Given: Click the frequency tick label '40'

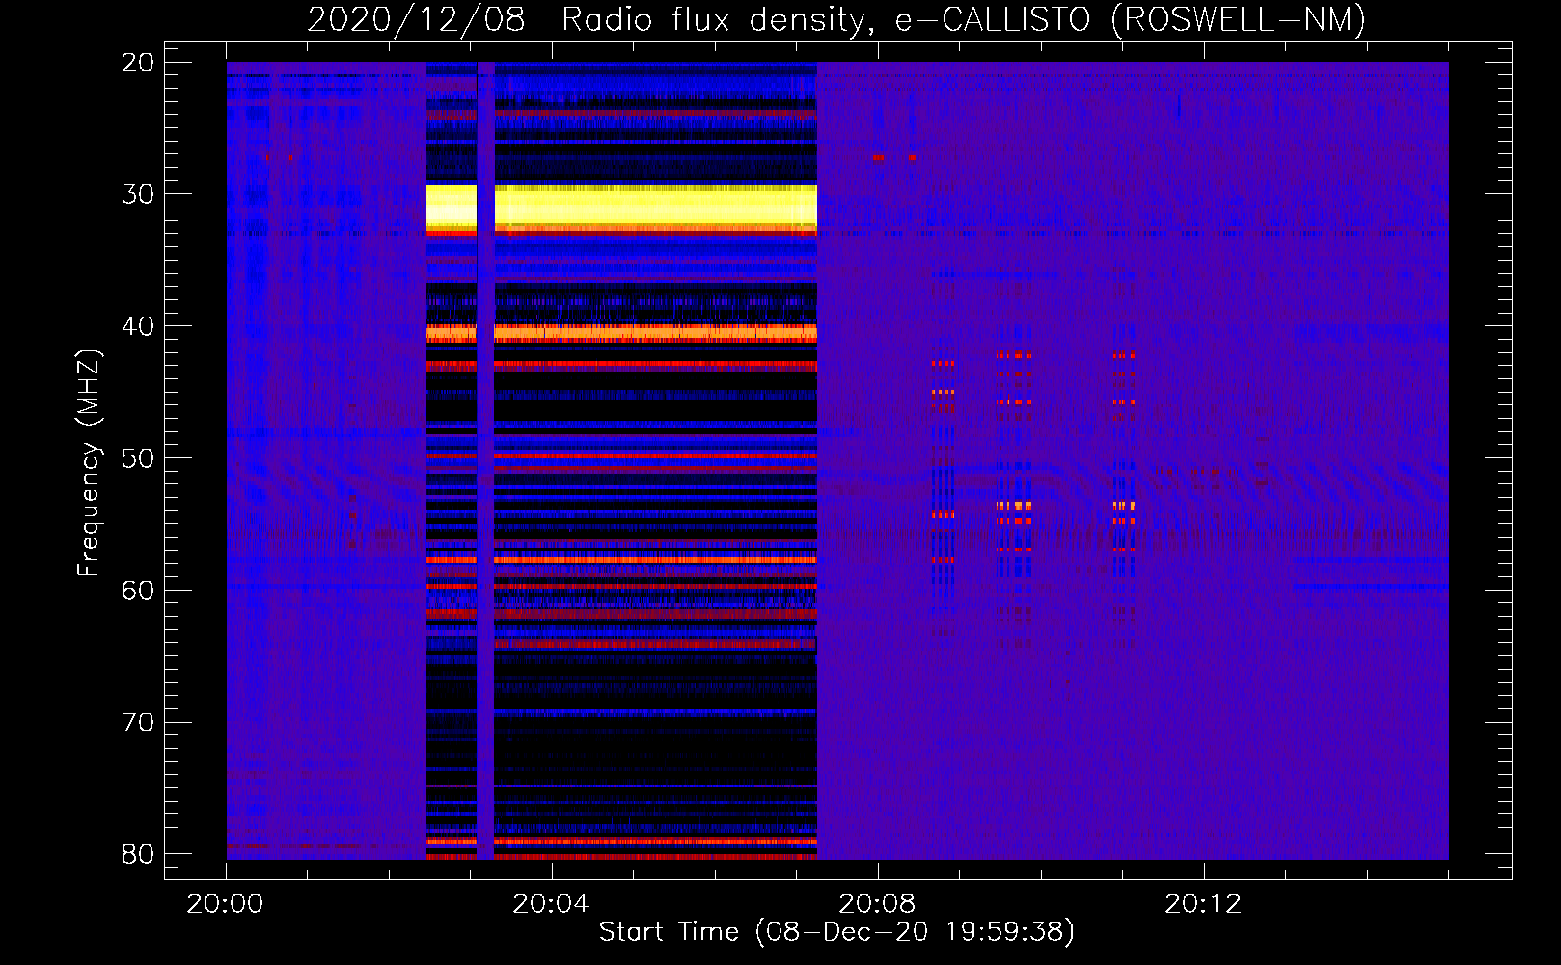Looking at the screenshot, I should tap(138, 326).
